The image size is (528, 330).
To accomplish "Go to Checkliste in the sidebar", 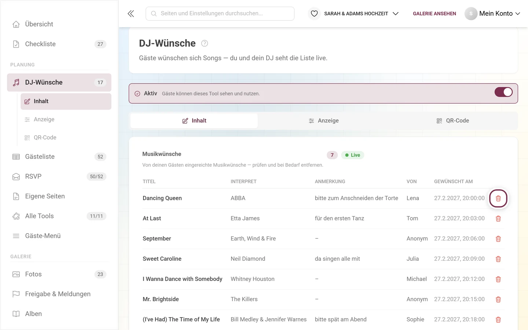I will pos(59,44).
